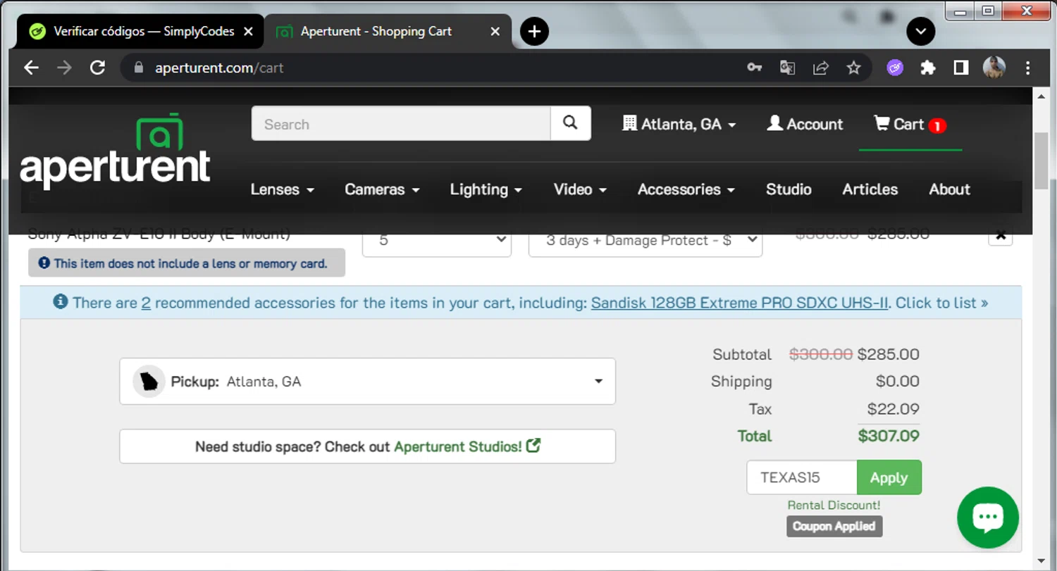The image size is (1057, 571).
Task: Click the Georgia state icon
Action: point(149,382)
